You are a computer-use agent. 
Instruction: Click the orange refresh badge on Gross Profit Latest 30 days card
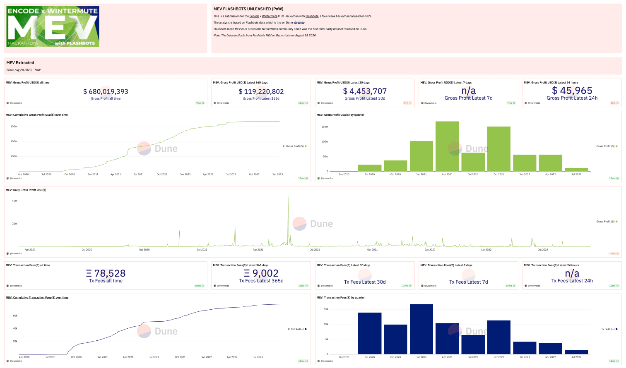407,103
